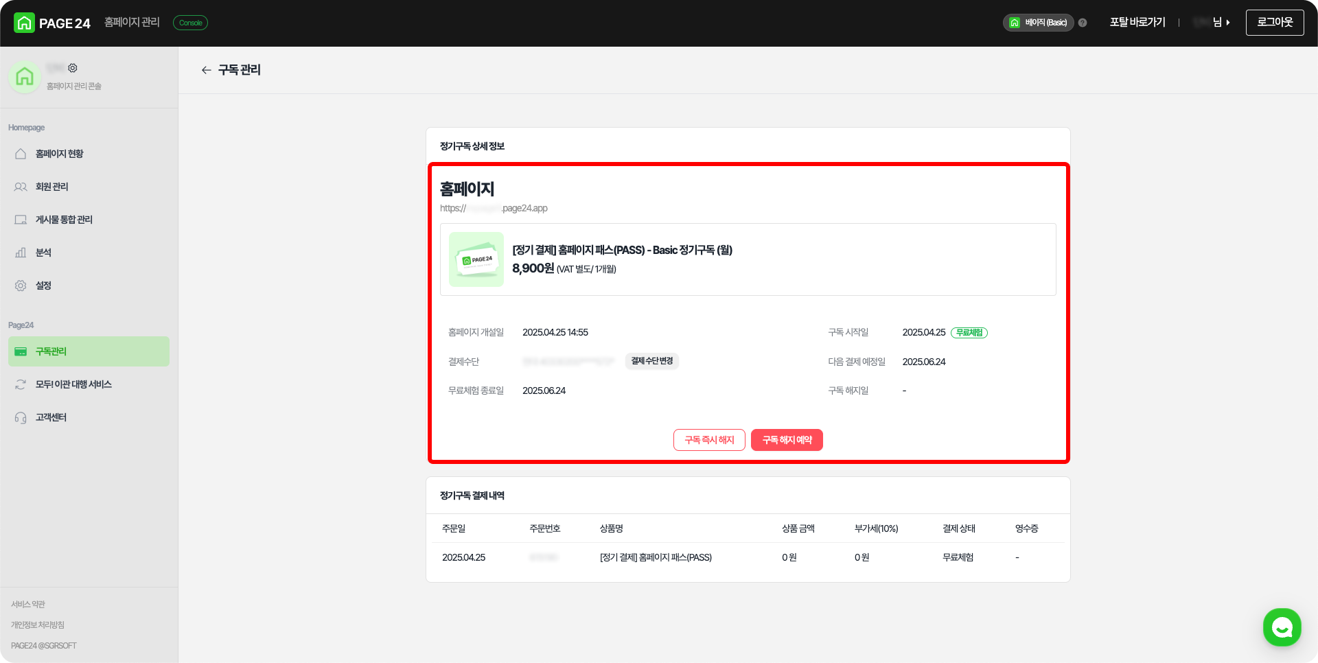Click the 게시물 통합 관리 board icon
Viewport: 1318px width, 663px height.
point(21,220)
